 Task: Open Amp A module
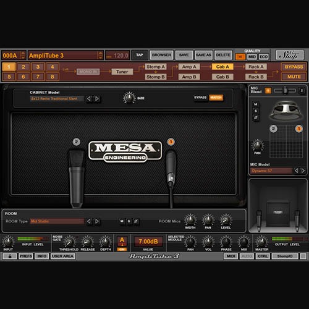(x=189, y=67)
